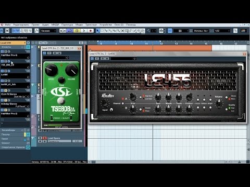Toggle the TSE808 Stereo switch

tap(52, 118)
